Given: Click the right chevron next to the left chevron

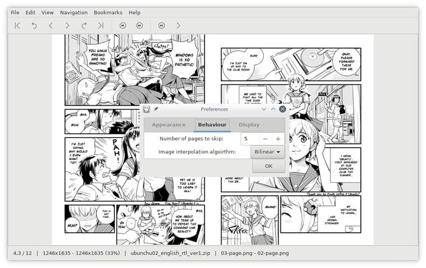Looking at the screenshot, I should click(68, 26).
